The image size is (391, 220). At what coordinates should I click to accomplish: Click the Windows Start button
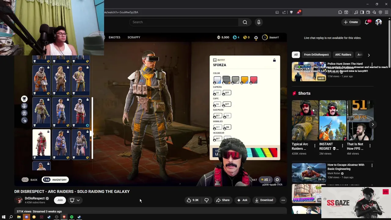pos(4,217)
